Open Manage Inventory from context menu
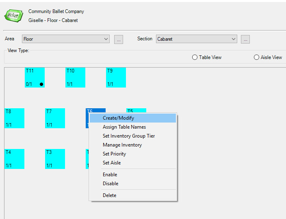 coord(122,145)
